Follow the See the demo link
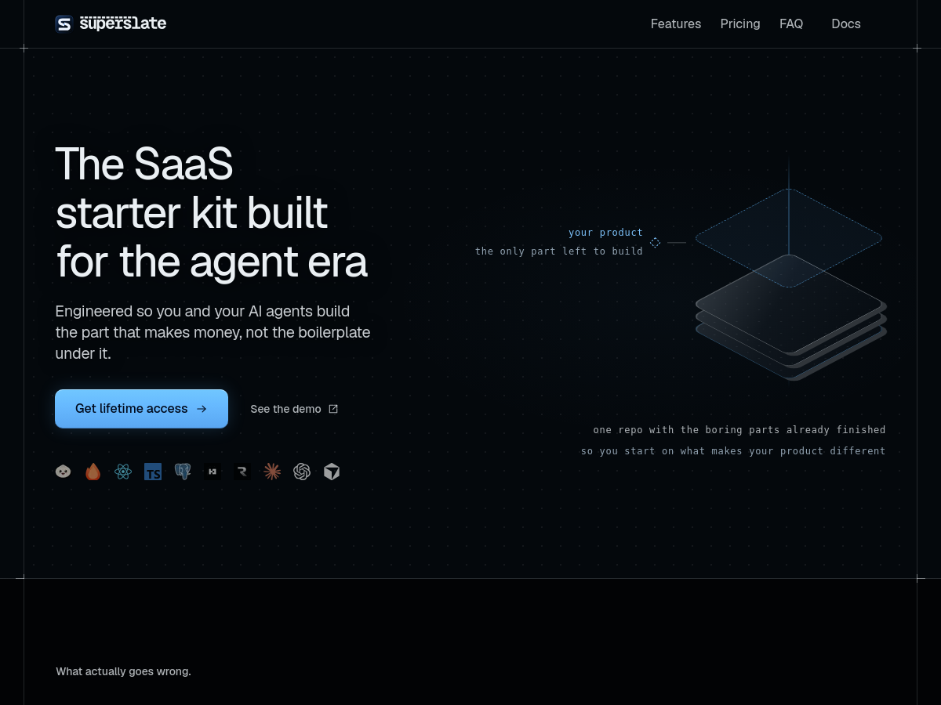The height and width of the screenshot is (705, 941). (x=294, y=409)
